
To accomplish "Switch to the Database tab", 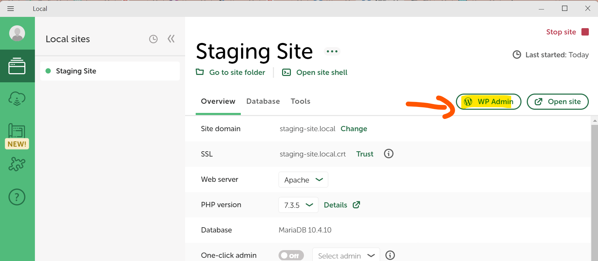I will [263, 101].
